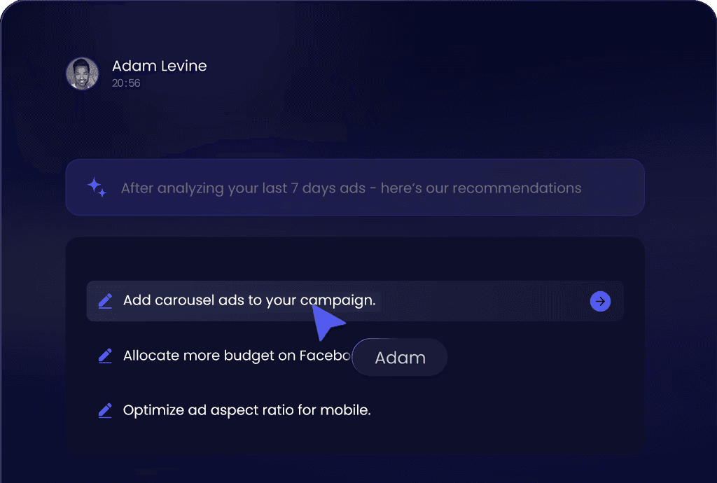Open Adam Levine's profile avatar
The width and height of the screenshot is (717, 483).
[x=83, y=73]
